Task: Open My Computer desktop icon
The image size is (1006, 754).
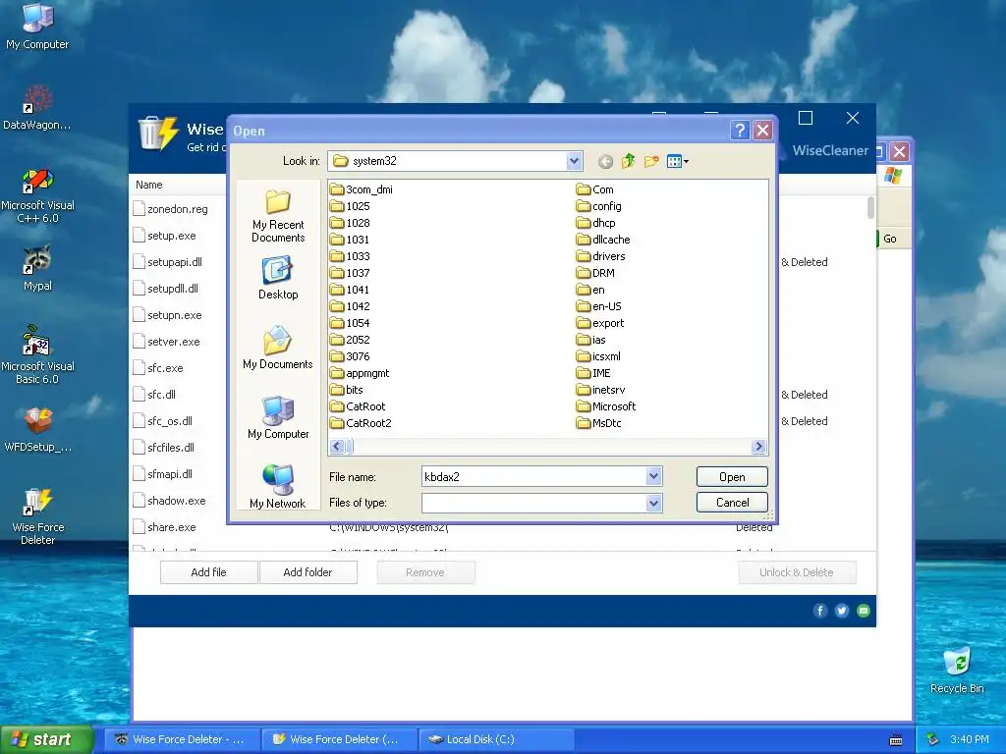Action: 37,26
